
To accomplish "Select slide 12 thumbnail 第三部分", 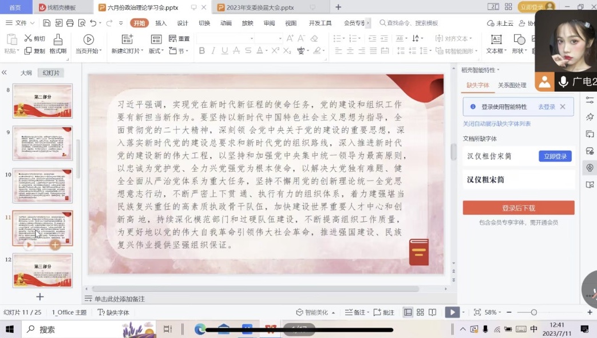I will (43, 270).
